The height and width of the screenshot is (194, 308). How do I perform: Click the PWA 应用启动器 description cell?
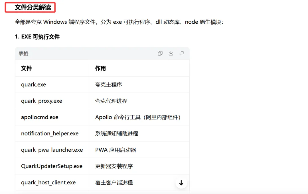click(139, 150)
